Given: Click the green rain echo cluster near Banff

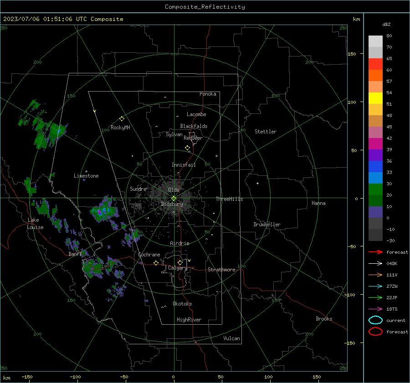Looking at the screenshot, I should click(x=92, y=267).
